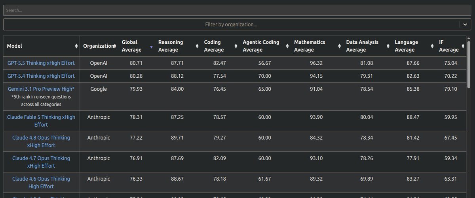
Task: Select agentic coding value 70.00
Action: (x=264, y=76)
